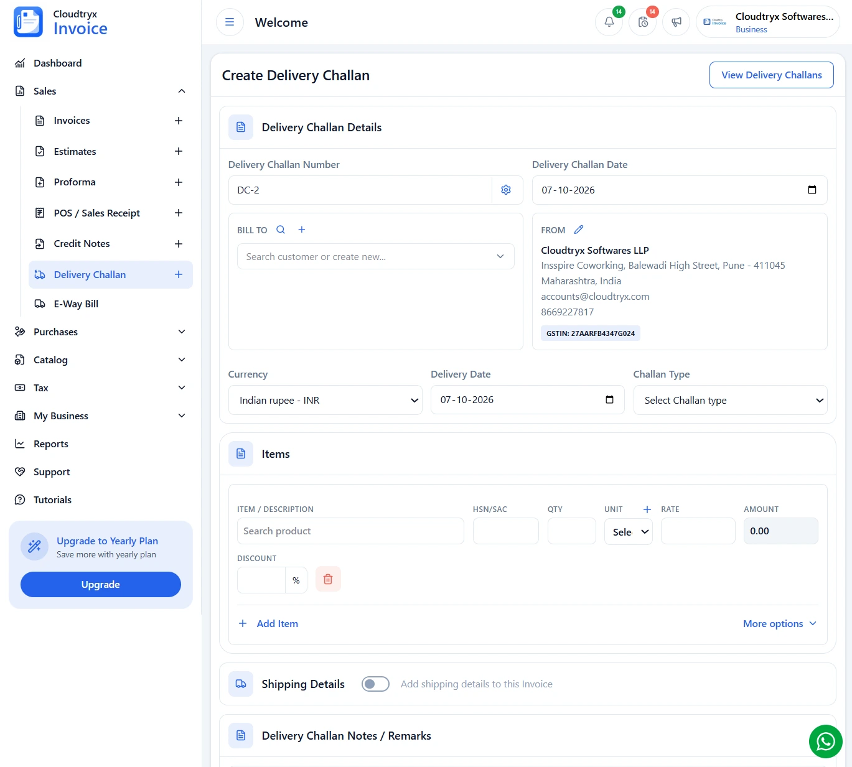Open Select Challan type dropdown

pyautogui.click(x=731, y=400)
